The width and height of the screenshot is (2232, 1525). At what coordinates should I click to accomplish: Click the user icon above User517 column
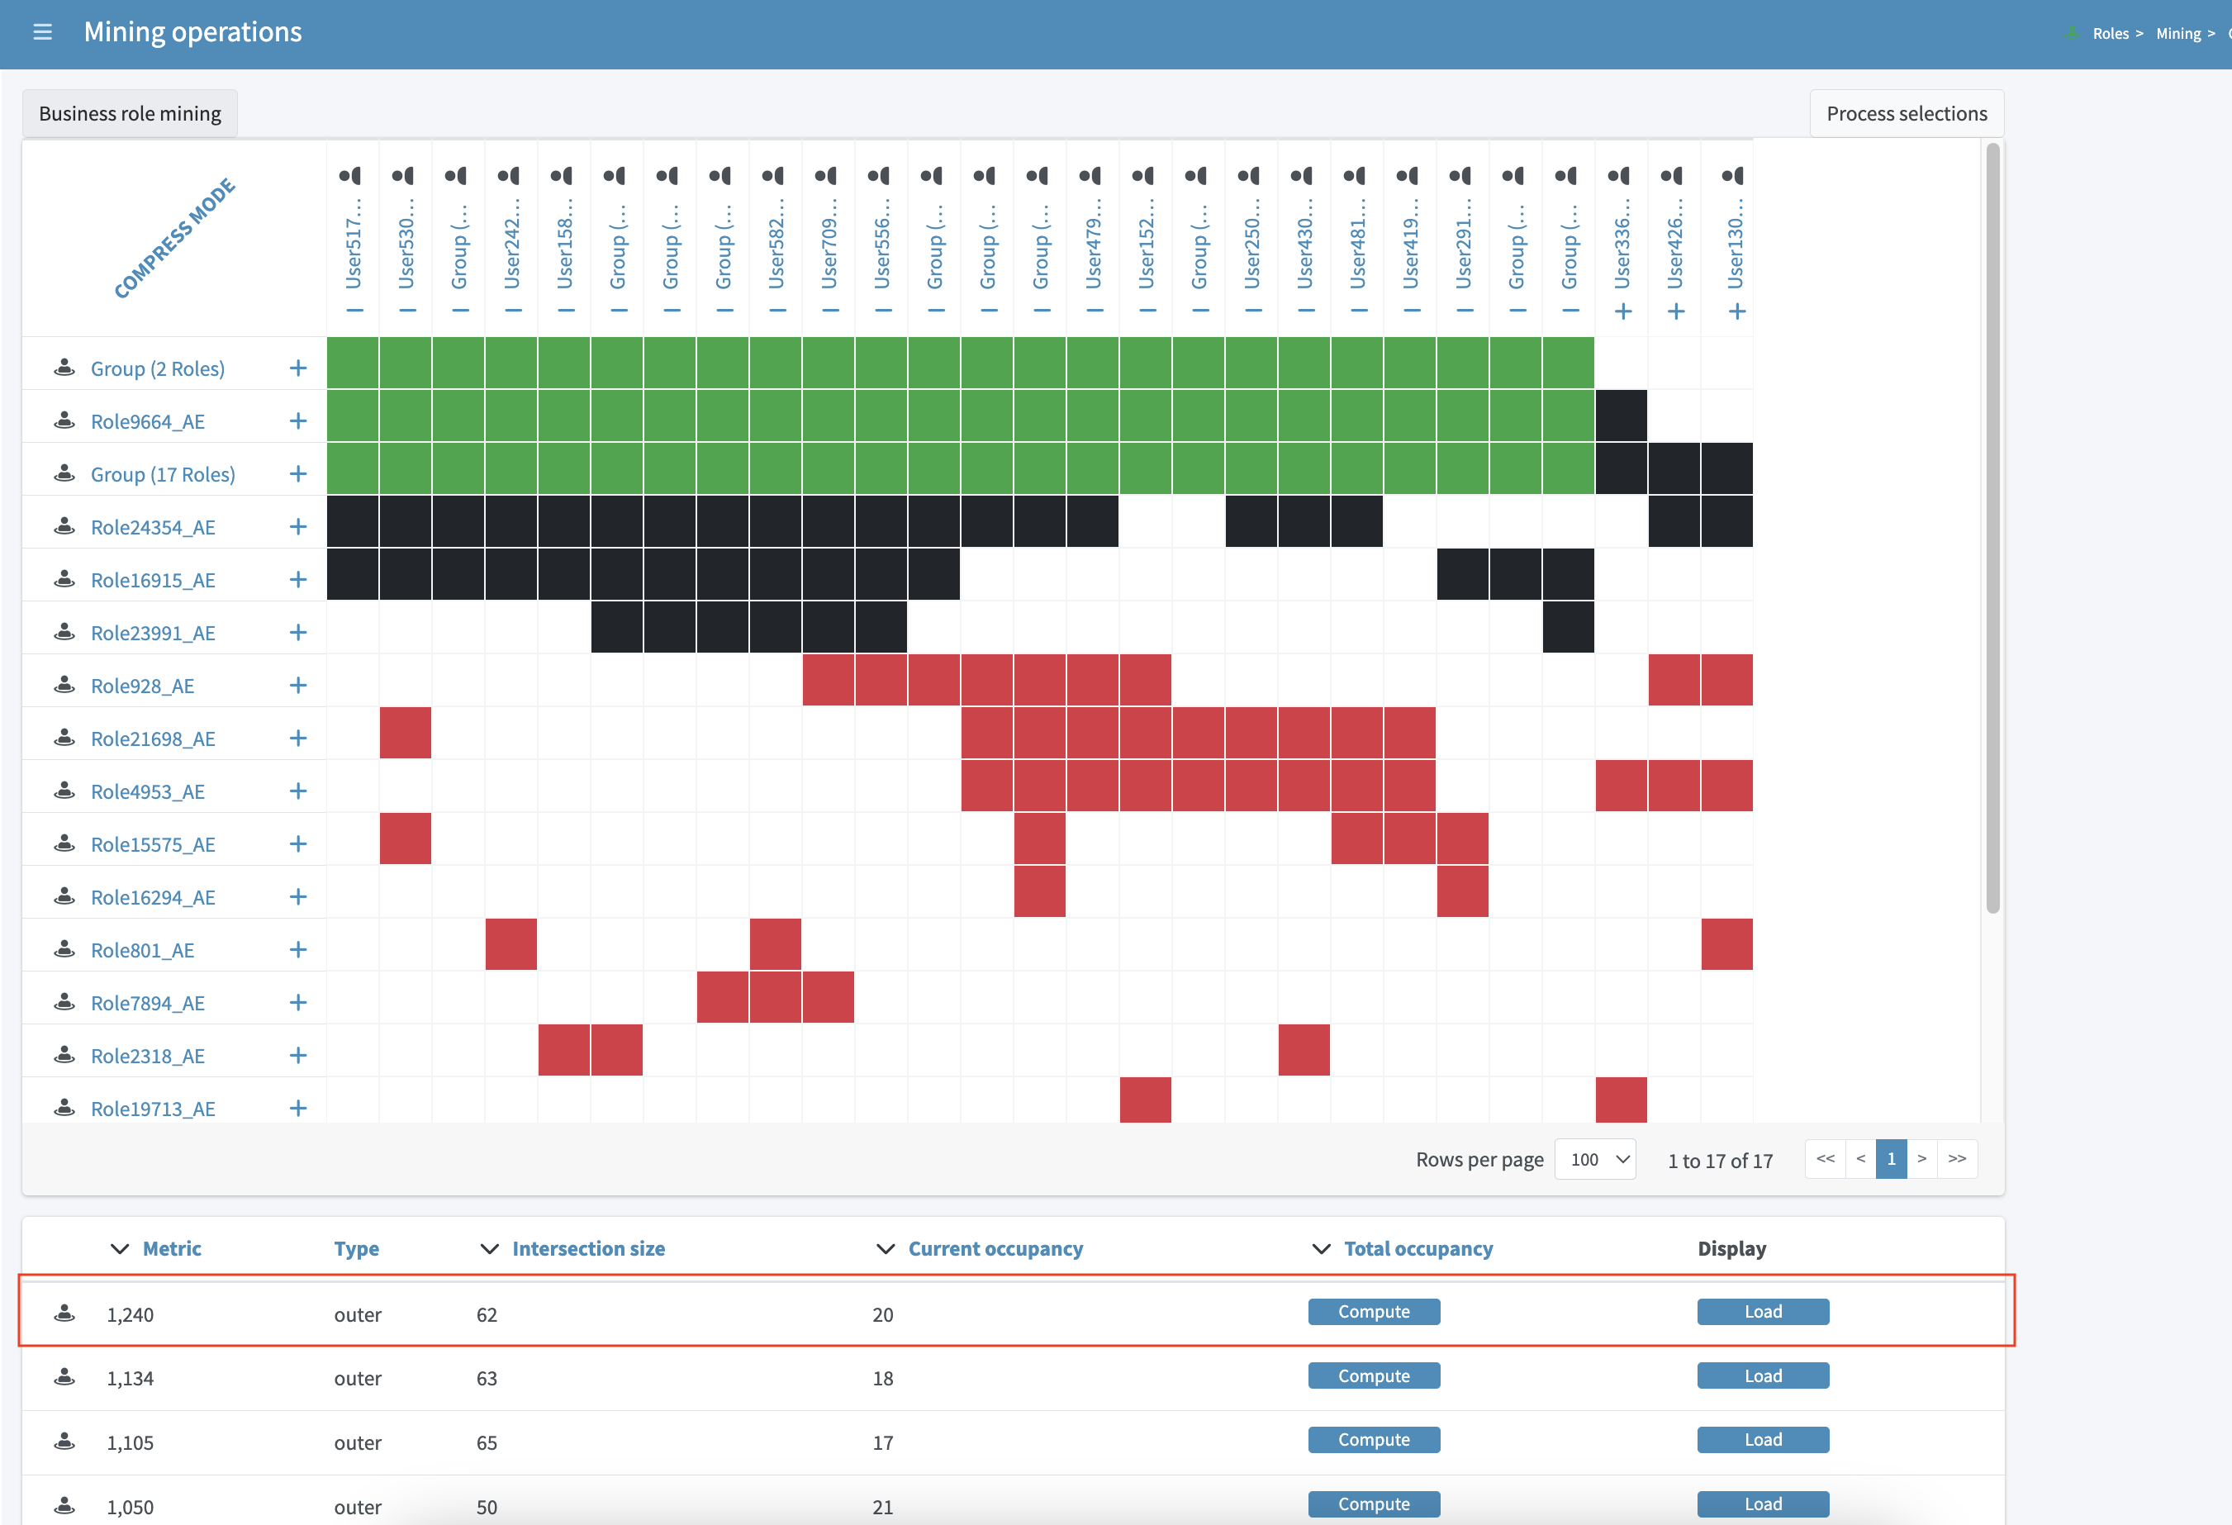[x=350, y=176]
